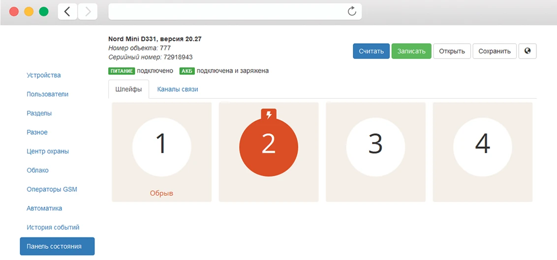The width and height of the screenshot is (557, 260).
Task: Click the globe language icon button
Action: [527, 51]
